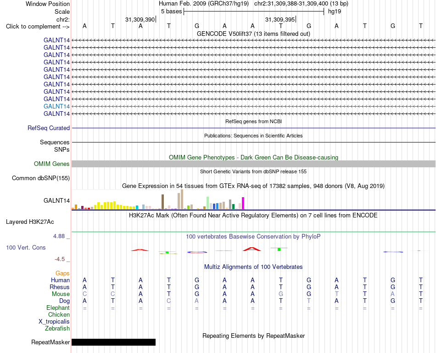Screen dimensions: 436x353
Task: Open the GTEx Gene Expression track title
Action: 253,186
